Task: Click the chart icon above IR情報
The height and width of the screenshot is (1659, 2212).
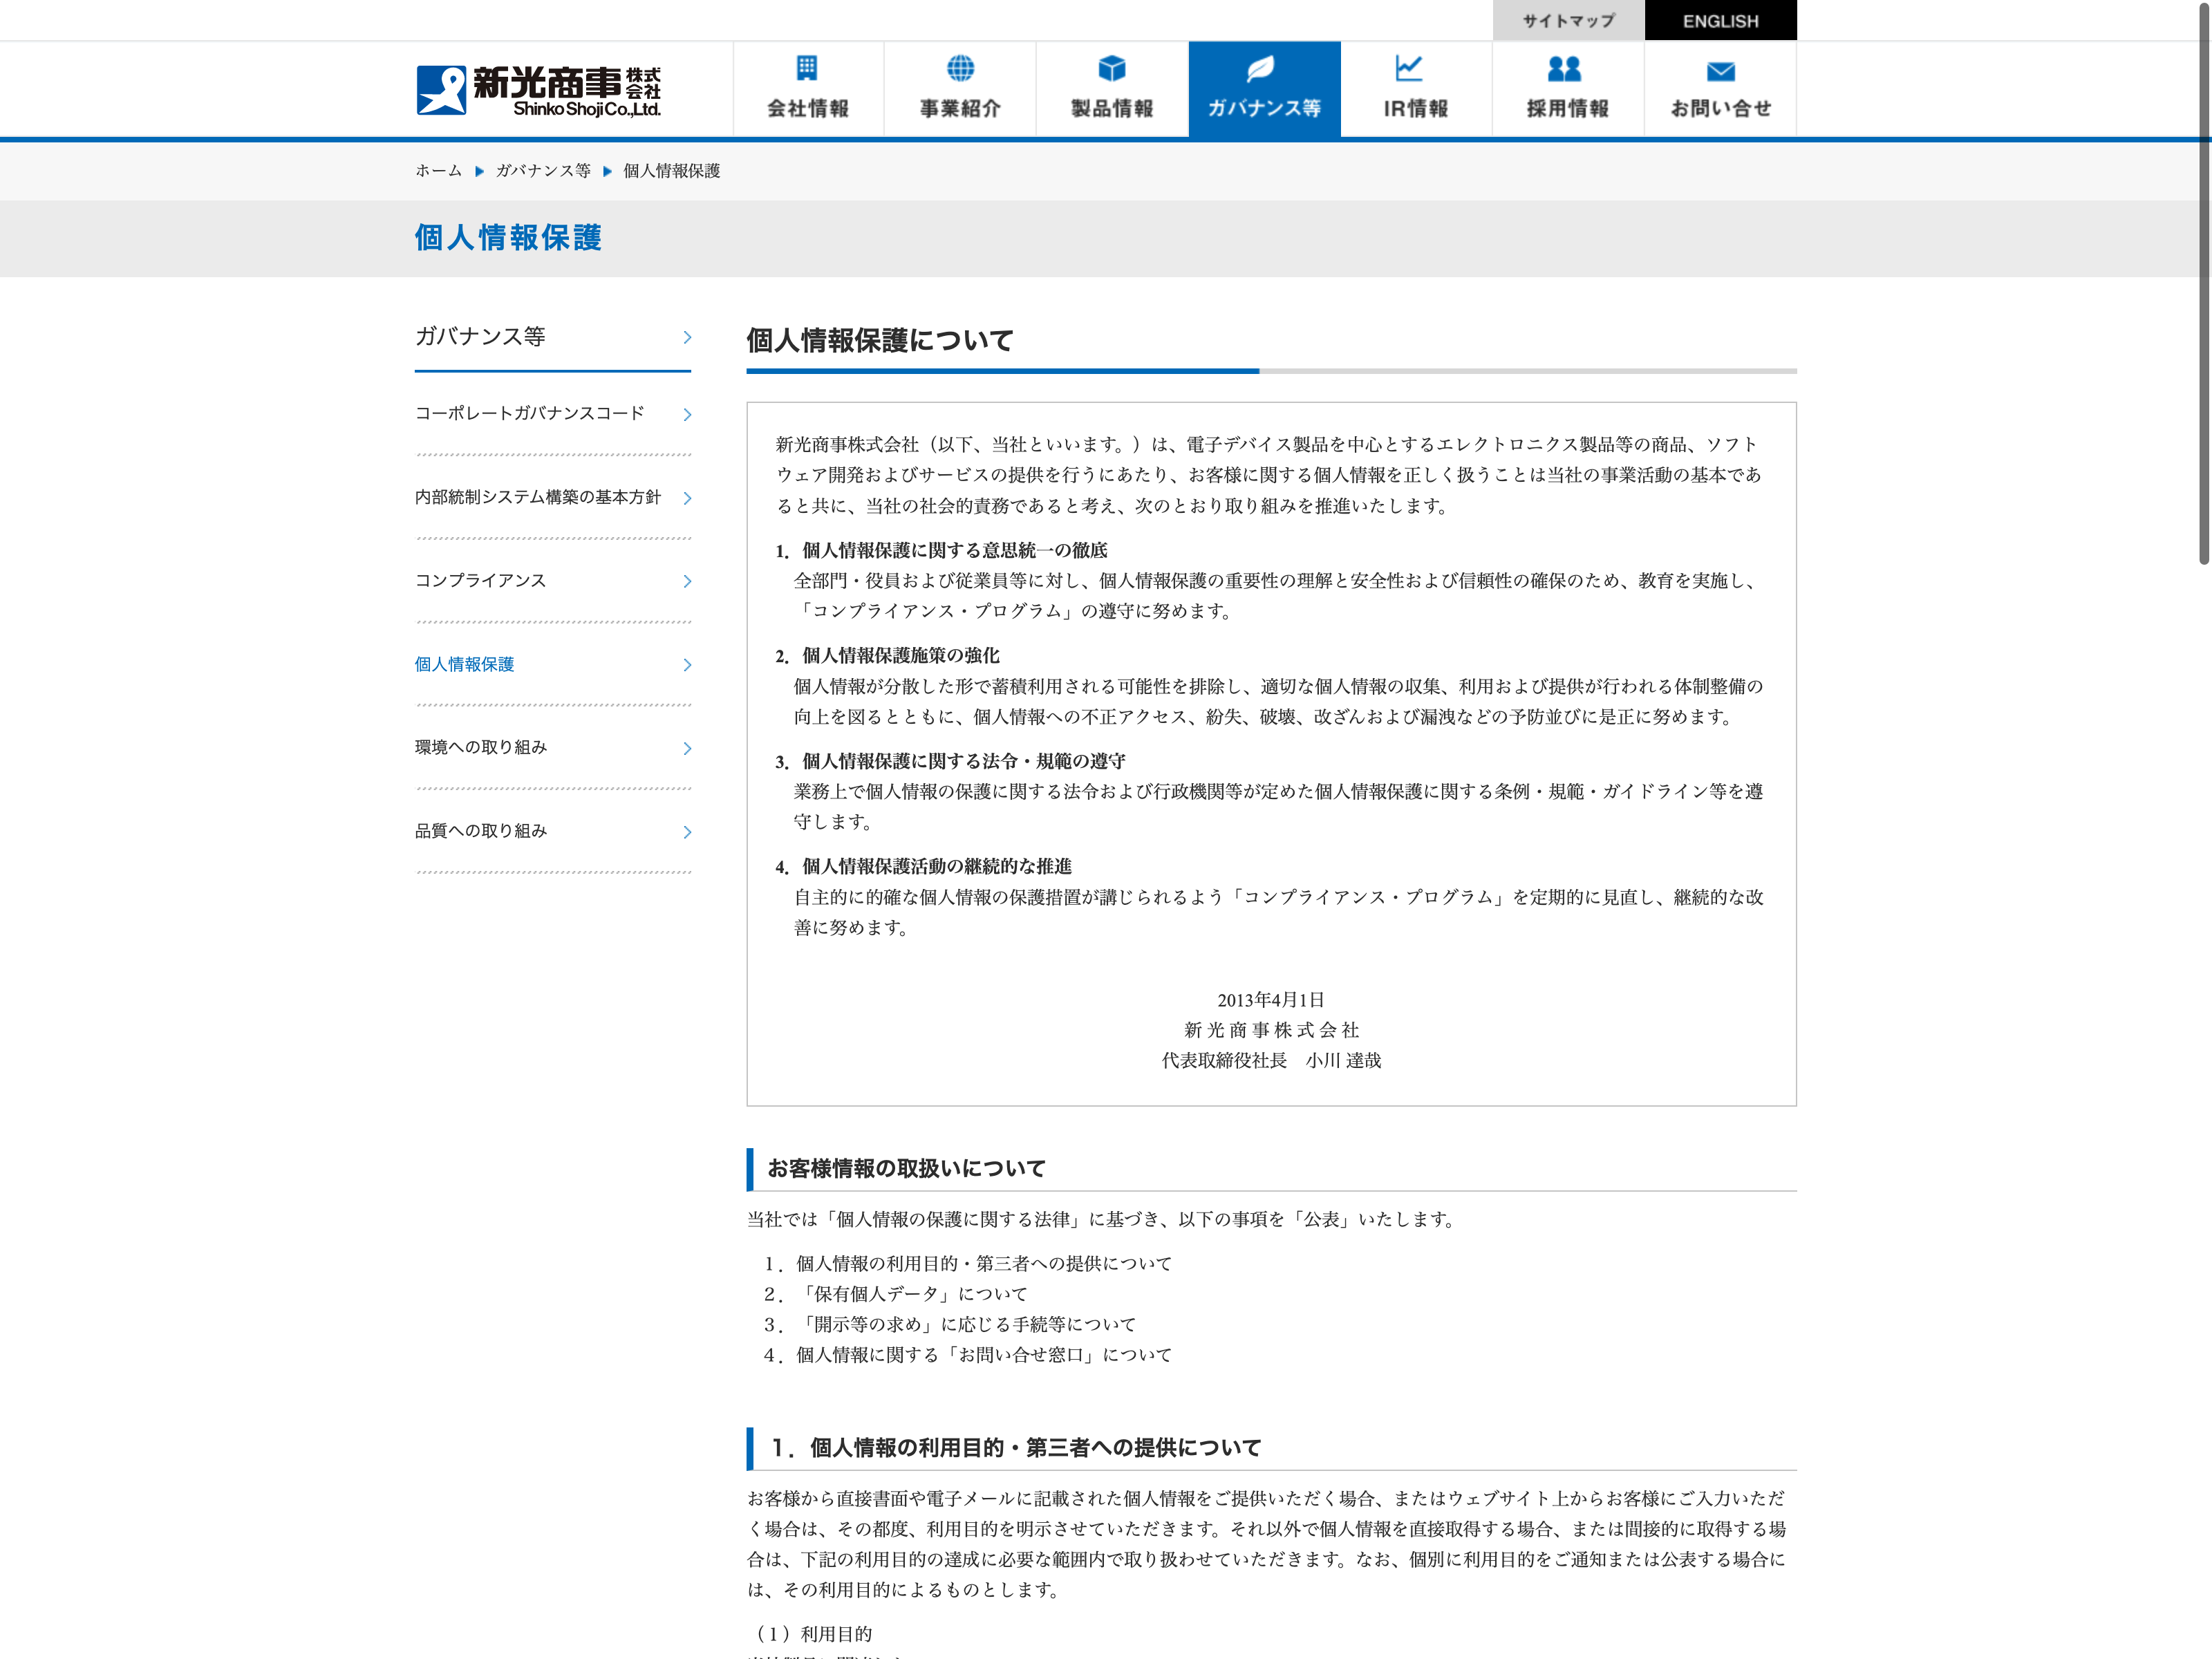Action: point(1408,68)
